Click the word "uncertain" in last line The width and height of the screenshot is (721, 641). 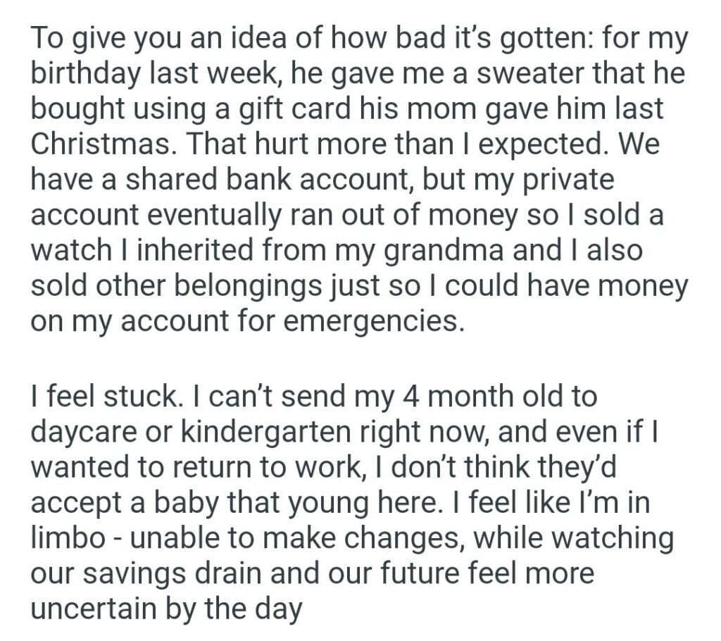[93, 608]
